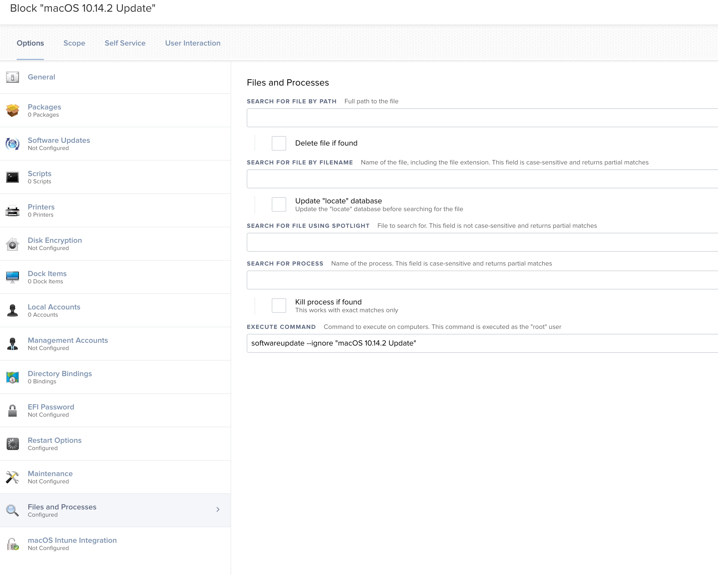Viewport: 718px width, 575px height.
Task: Click the Packages box icon
Action: tap(13, 111)
